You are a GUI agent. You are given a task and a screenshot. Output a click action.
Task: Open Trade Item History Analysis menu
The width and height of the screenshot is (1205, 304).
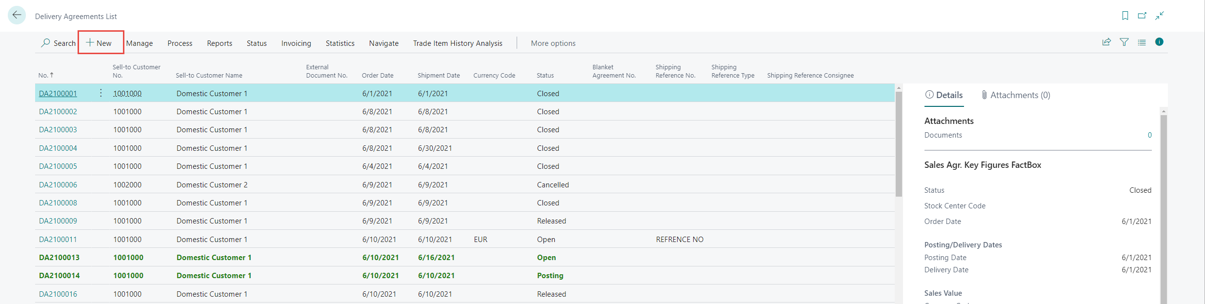click(457, 43)
